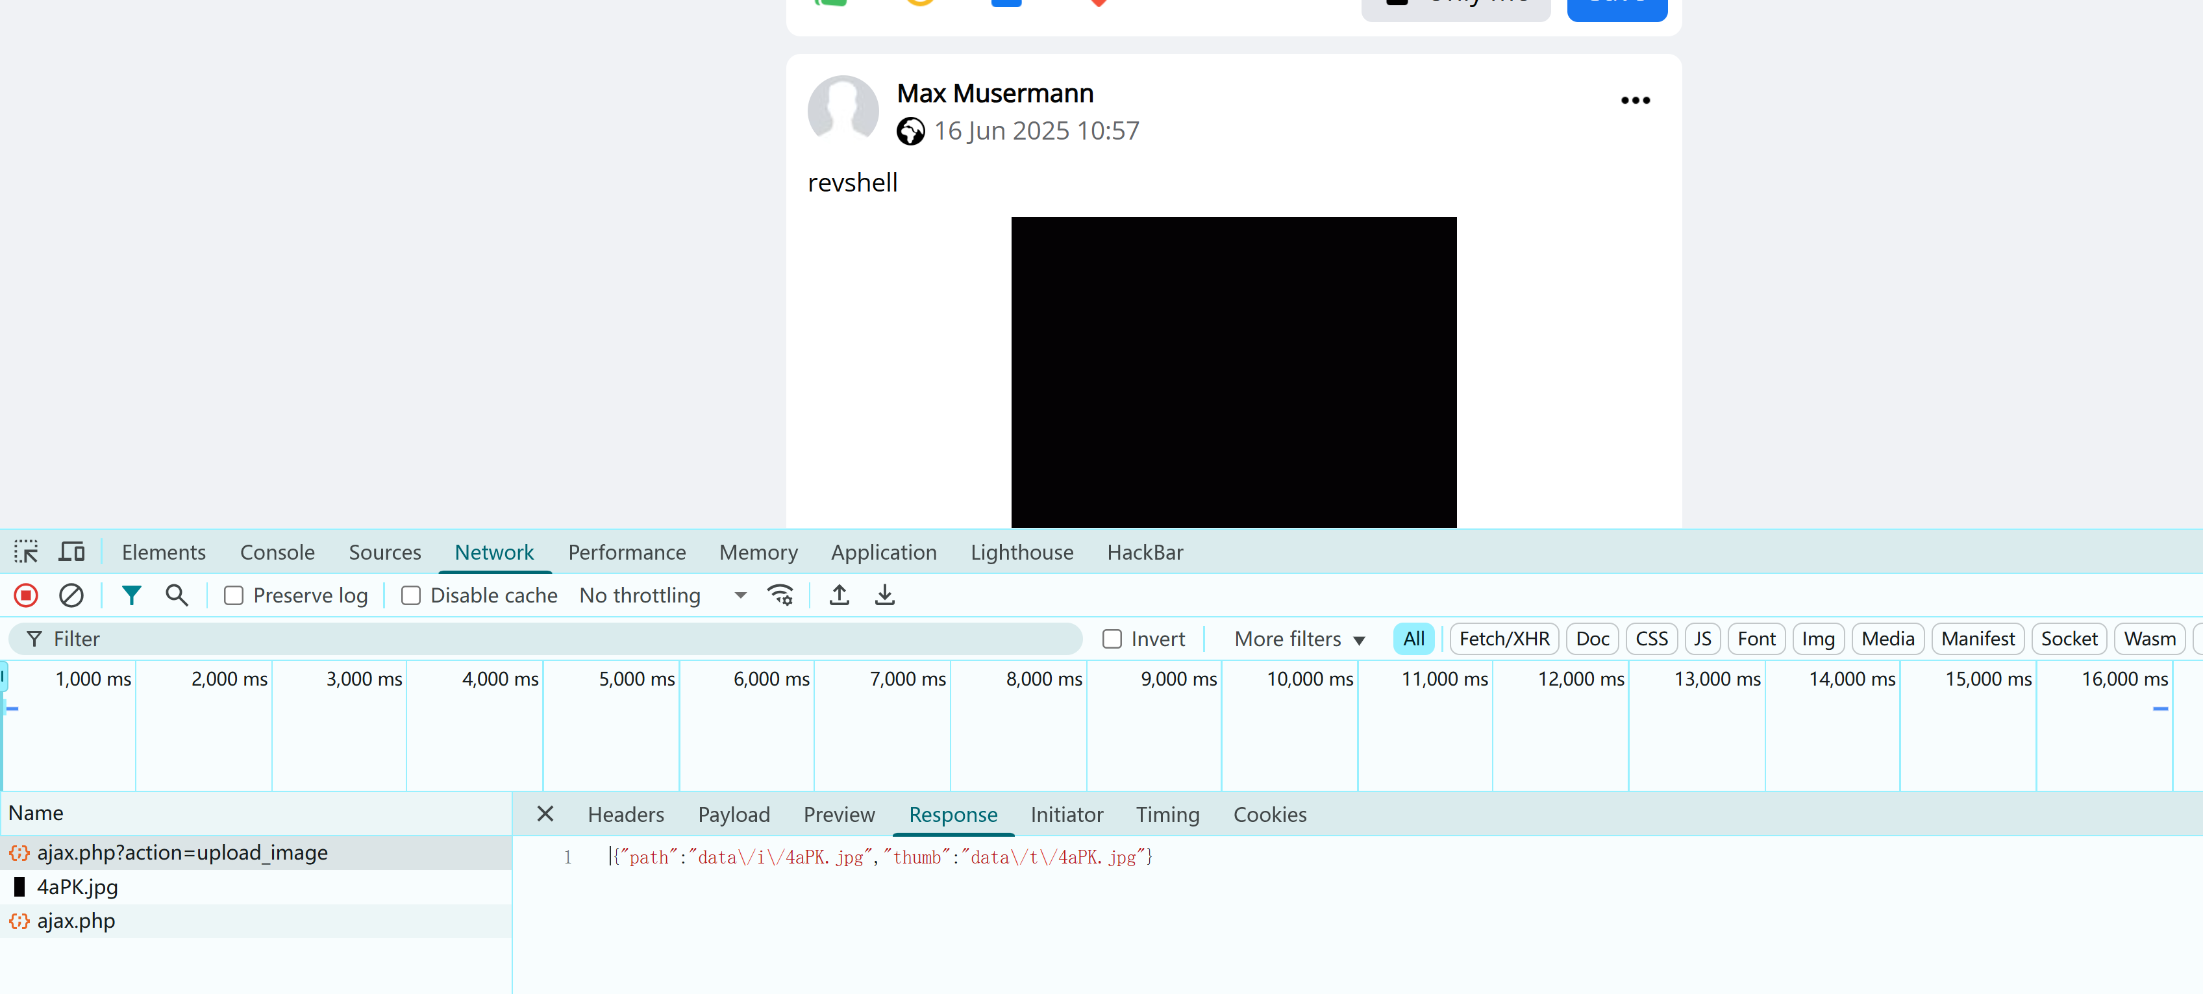Stop recording the network log
2203x994 pixels.
pos(27,595)
